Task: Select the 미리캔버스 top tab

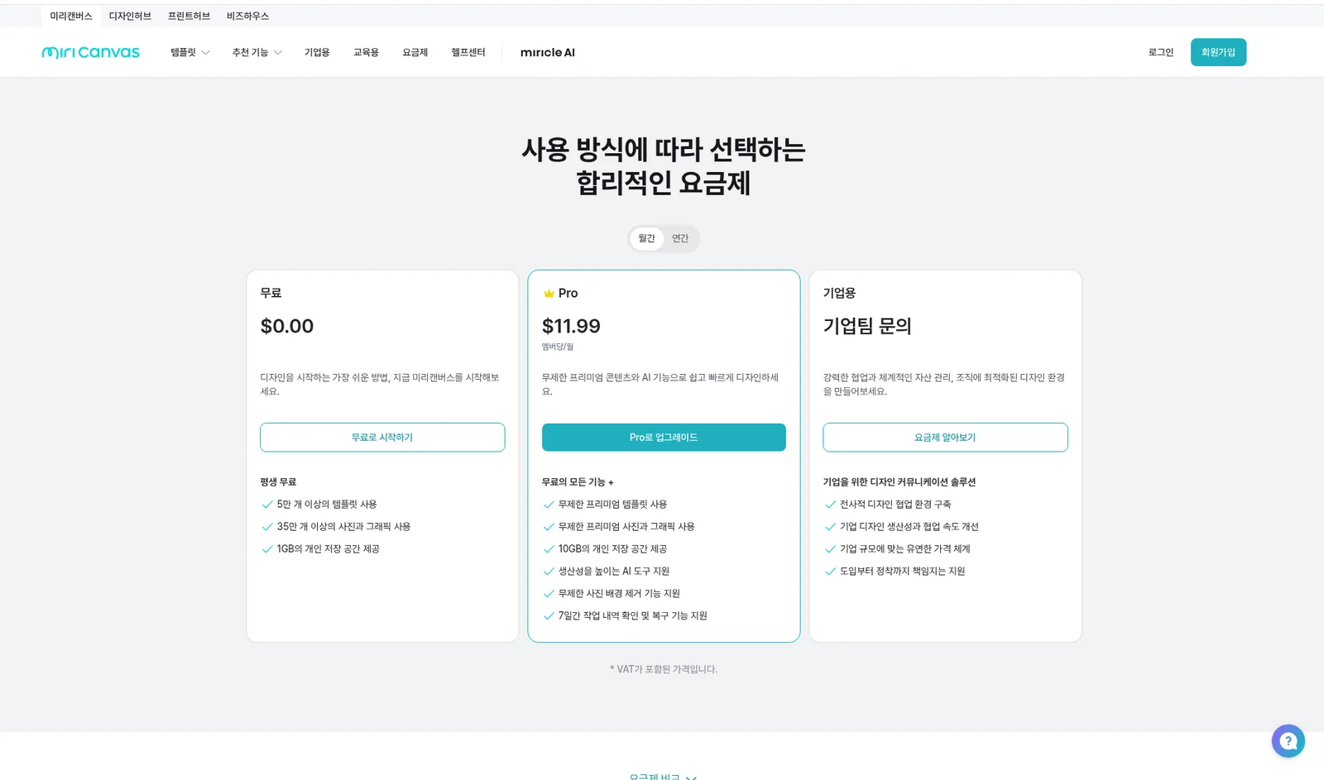Action: [71, 16]
